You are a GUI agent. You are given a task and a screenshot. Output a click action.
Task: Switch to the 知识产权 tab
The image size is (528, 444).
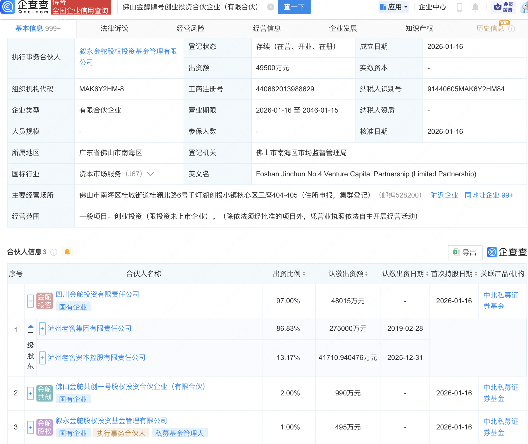419,29
